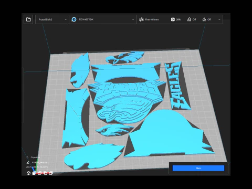
Task: Select the small eagle head model below the logo
Action: (114, 130)
